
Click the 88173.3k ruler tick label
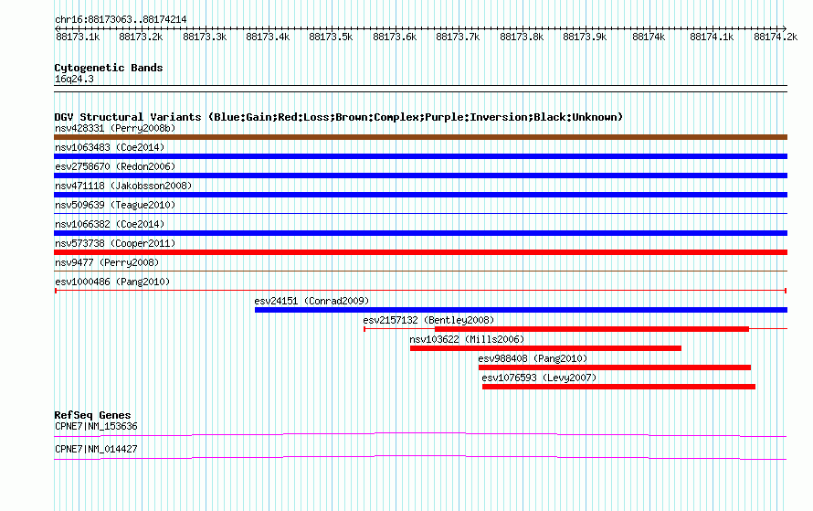(205, 37)
